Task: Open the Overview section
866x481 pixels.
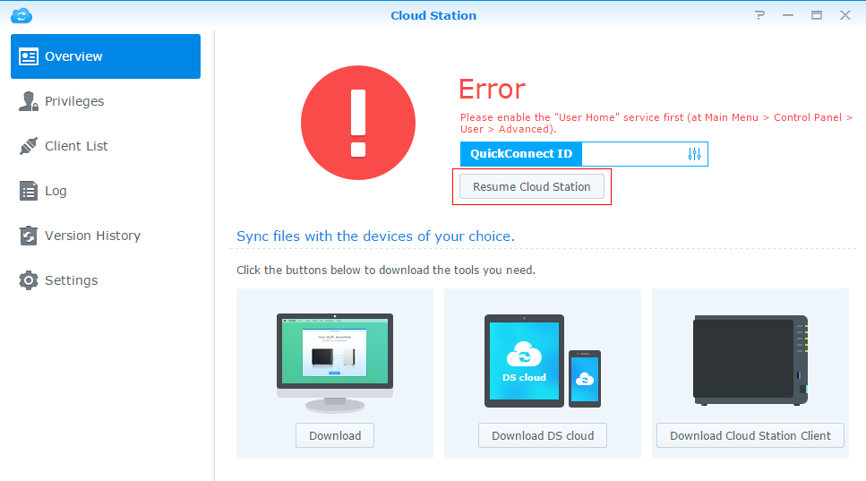Action: point(106,56)
